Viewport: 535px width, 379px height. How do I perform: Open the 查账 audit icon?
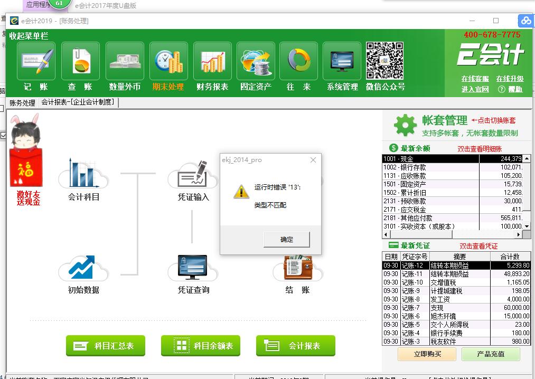(x=80, y=61)
